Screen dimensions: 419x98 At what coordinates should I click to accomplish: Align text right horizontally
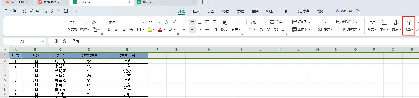tap(200, 29)
